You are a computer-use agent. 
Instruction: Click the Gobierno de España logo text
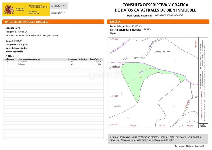[20, 10]
